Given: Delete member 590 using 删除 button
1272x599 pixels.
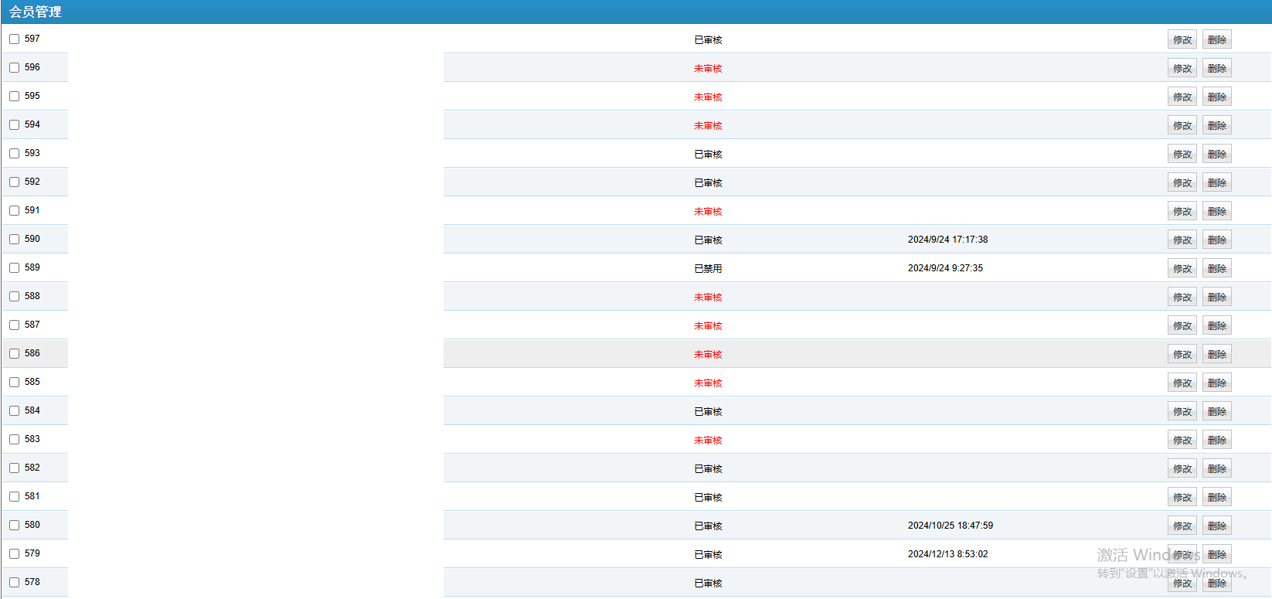Looking at the screenshot, I should point(1216,240).
